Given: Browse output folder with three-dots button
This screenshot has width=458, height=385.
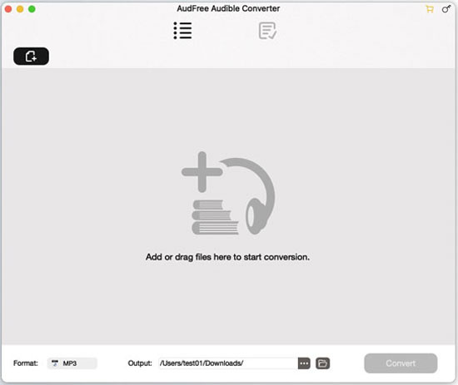Looking at the screenshot, I should pyautogui.click(x=304, y=363).
